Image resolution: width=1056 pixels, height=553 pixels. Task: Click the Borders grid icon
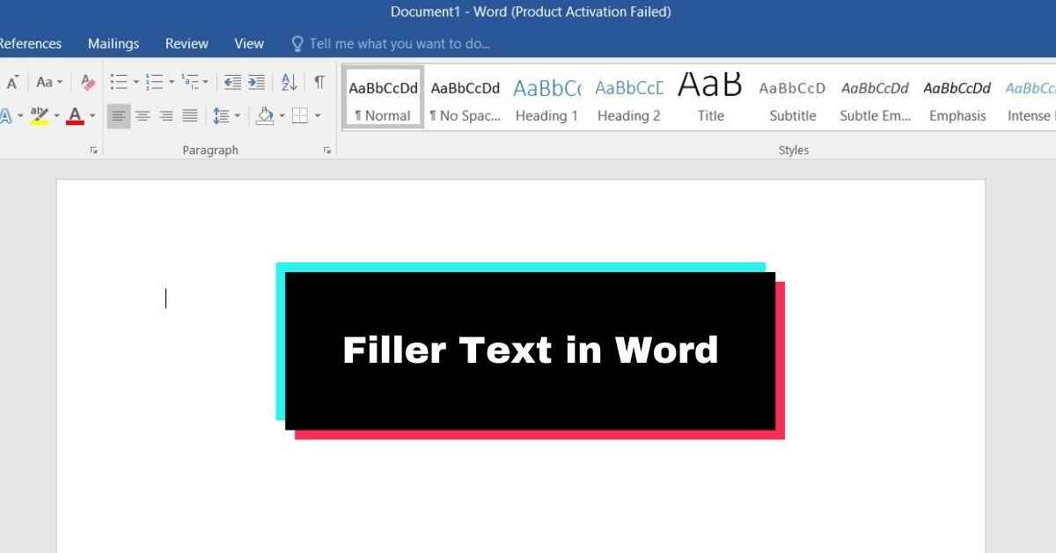pyautogui.click(x=300, y=115)
